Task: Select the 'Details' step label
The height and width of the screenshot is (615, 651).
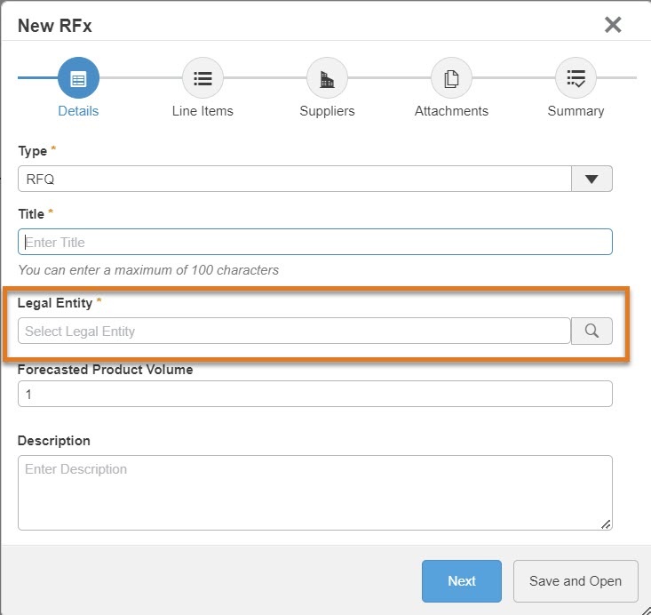Action: click(x=78, y=111)
